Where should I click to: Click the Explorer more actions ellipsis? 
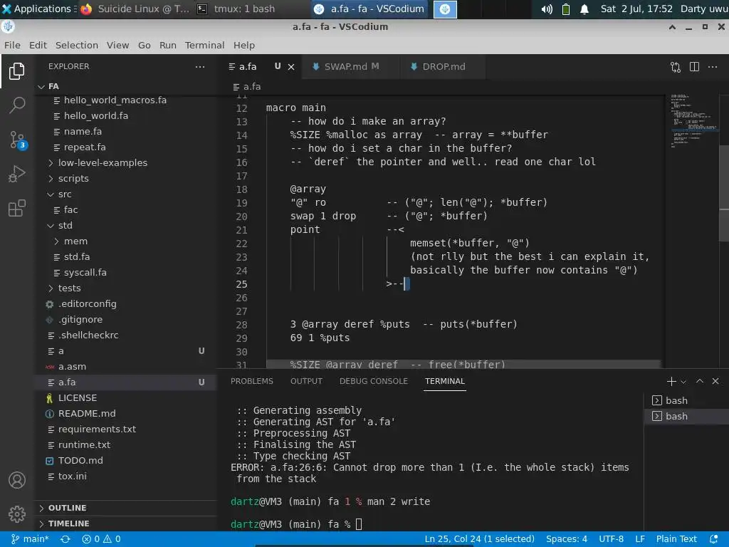[x=200, y=66]
